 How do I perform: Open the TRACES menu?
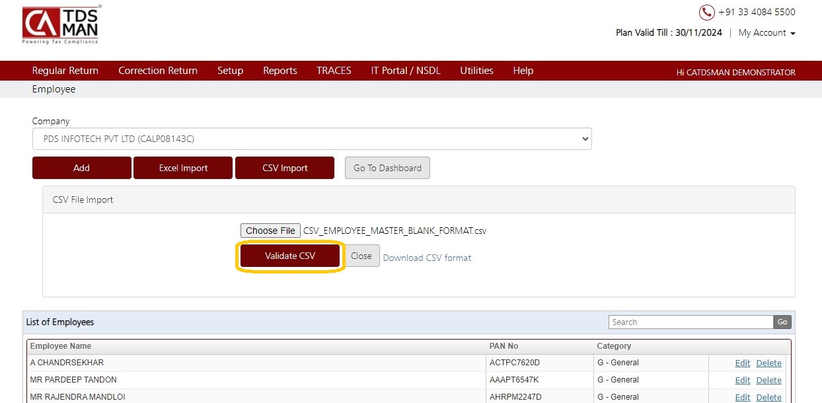point(334,71)
